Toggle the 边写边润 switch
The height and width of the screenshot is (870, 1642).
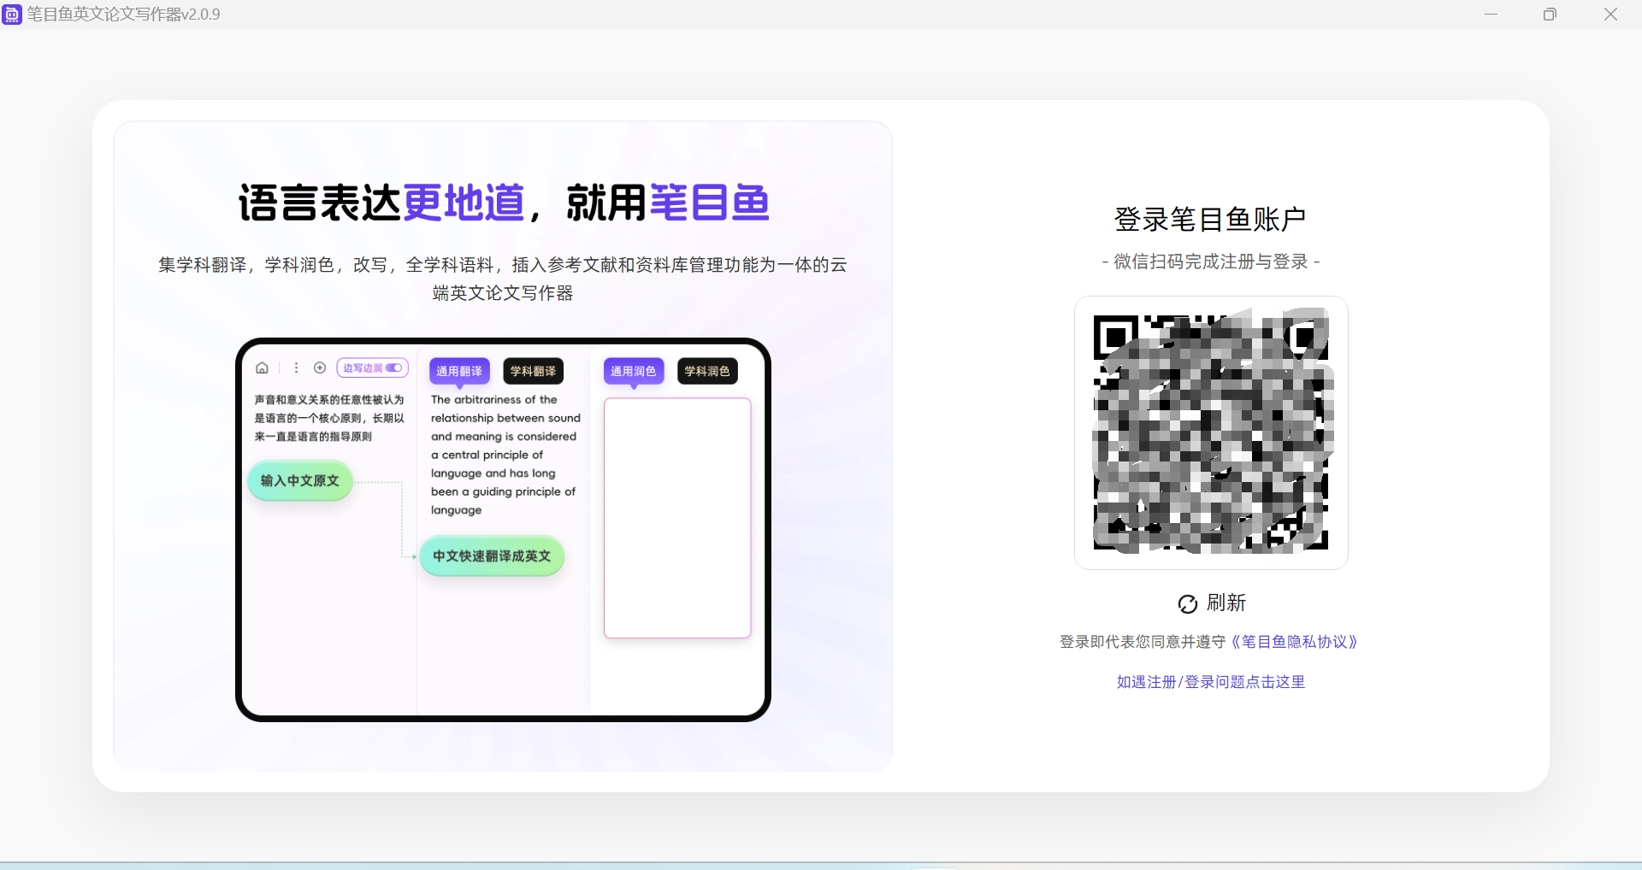click(393, 367)
